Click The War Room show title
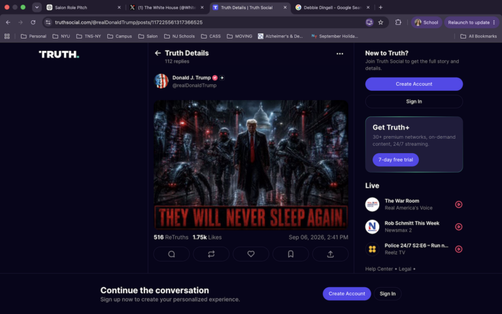Screen dimensions: 502x314 (402, 201)
